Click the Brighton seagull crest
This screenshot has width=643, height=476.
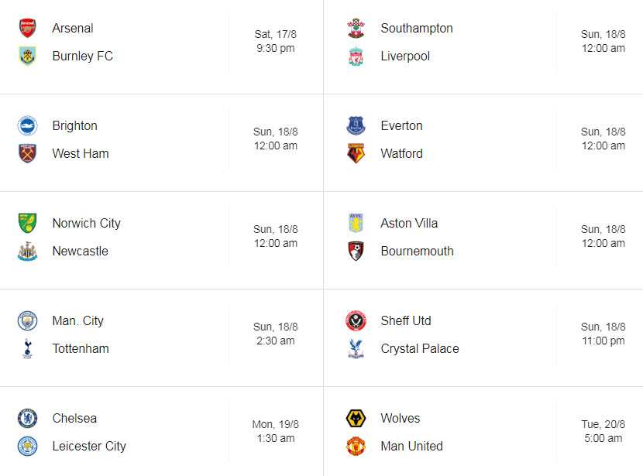point(27,125)
